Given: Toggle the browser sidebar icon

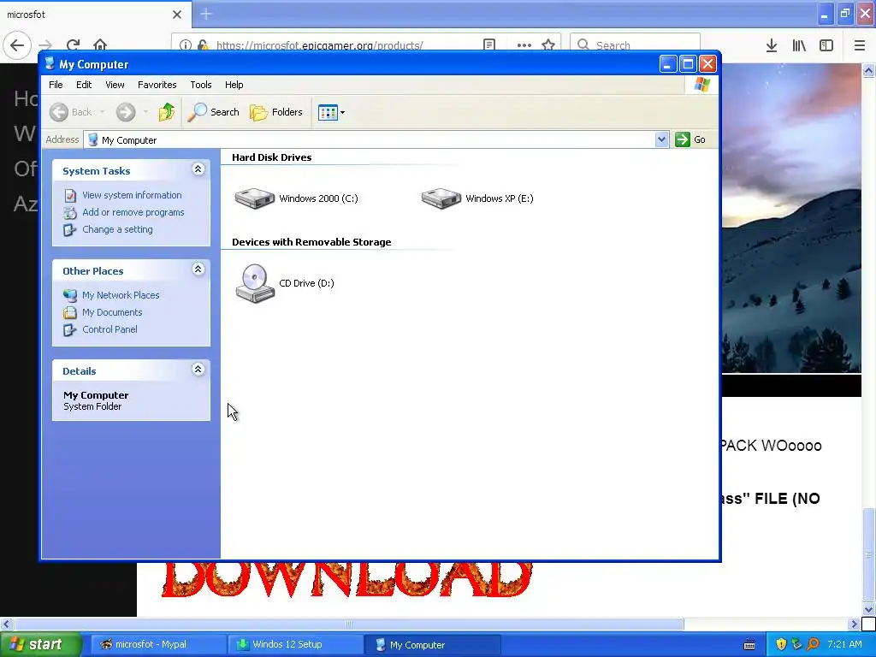Looking at the screenshot, I should (x=826, y=46).
